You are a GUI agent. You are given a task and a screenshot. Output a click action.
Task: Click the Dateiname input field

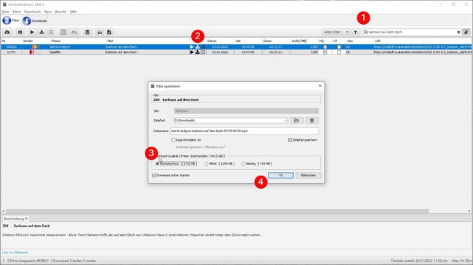coord(245,131)
